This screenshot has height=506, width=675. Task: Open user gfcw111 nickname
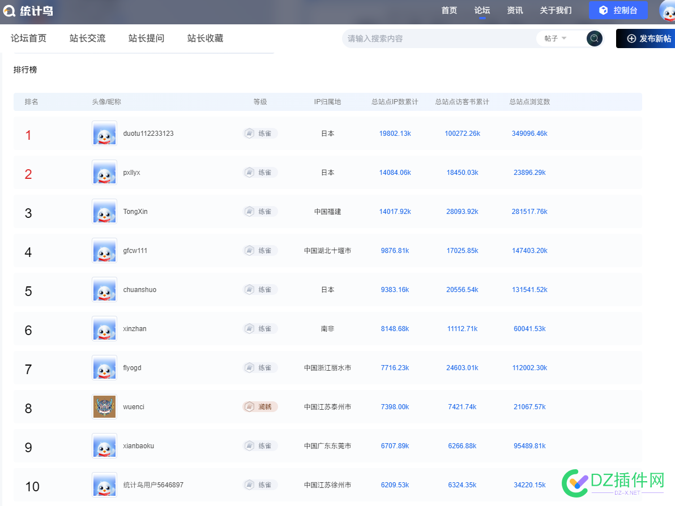tap(135, 250)
